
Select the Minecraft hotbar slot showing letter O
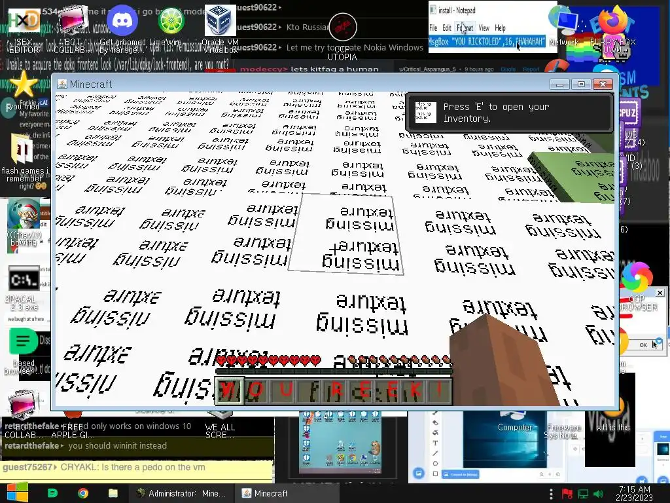[256, 390]
